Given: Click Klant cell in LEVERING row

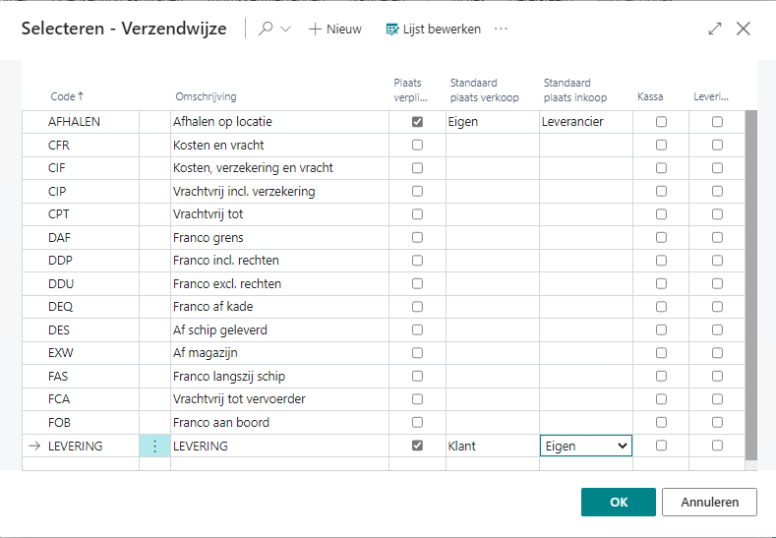Looking at the screenshot, I should 491,446.
